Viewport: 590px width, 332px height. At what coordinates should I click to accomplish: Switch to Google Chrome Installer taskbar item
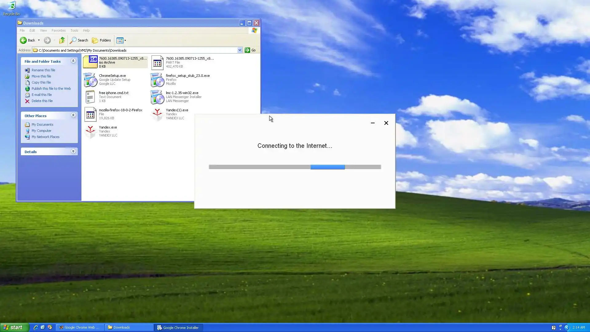pyautogui.click(x=178, y=328)
